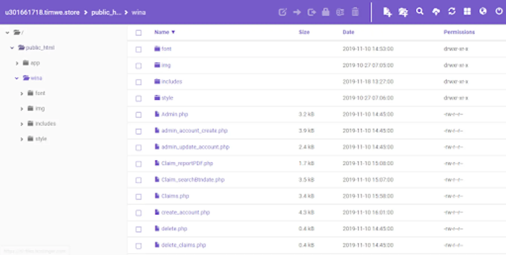
Task: Log out using the power icon
Action: pyautogui.click(x=499, y=12)
